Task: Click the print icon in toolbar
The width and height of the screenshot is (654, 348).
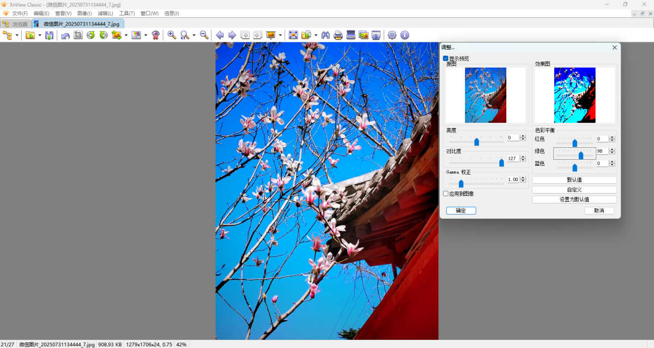Action: (338, 35)
